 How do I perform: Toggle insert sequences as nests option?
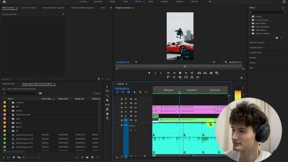coord(117,92)
